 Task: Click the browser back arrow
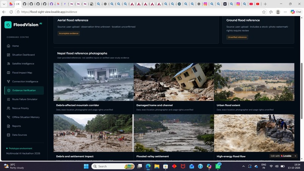[4, 12]
